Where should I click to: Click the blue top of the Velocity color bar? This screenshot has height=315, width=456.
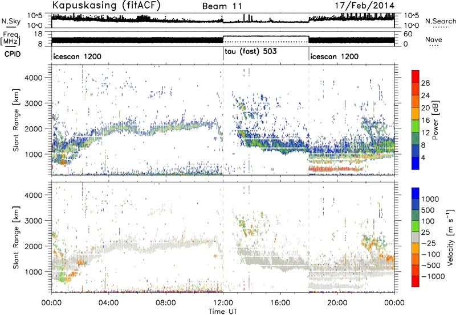pos(416,193)
